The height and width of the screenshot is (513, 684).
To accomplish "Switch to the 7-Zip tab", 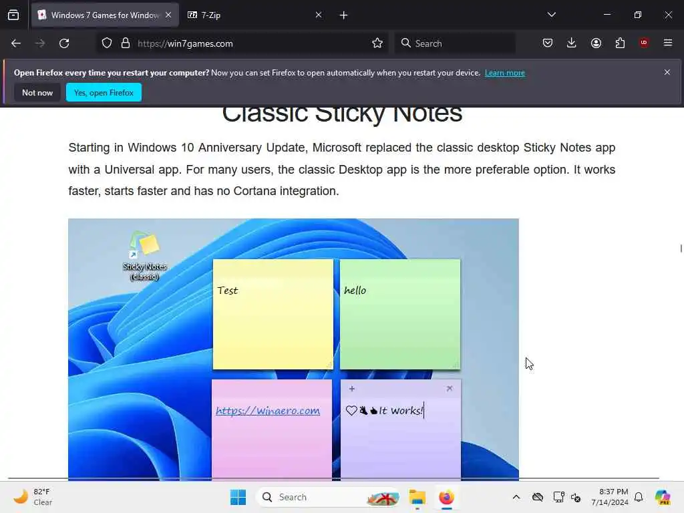I will (x=254, y=15).
